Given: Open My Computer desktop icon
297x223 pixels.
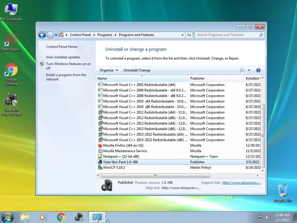Looking at the screenshot, I should click(11, 12).
